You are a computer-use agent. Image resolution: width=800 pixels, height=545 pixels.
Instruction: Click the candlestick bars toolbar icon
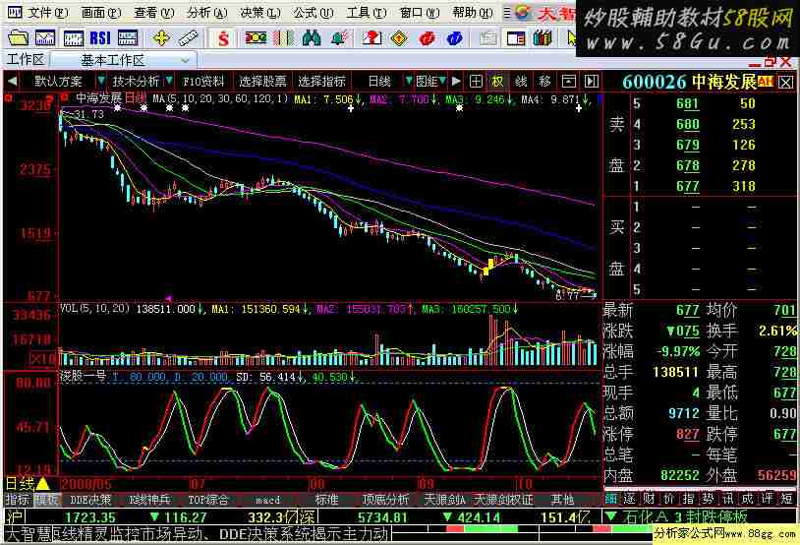pyautogui.click(x=283, y=37)
